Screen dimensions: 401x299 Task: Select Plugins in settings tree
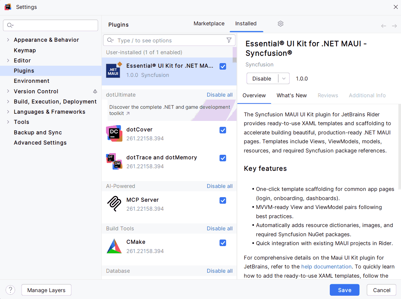pyautogui.click(x=24, y=71)
